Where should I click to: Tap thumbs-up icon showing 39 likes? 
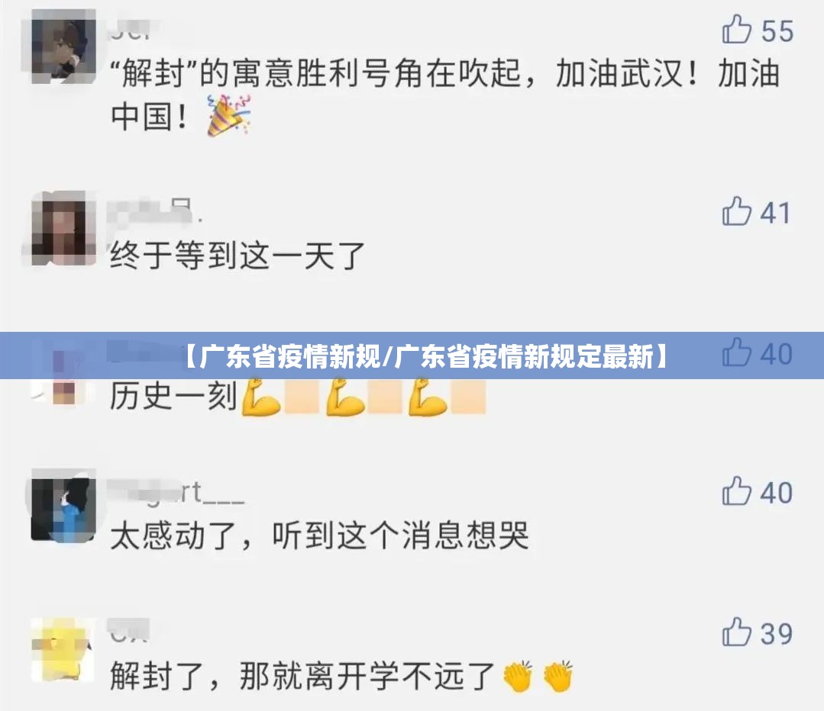(737, 632)
